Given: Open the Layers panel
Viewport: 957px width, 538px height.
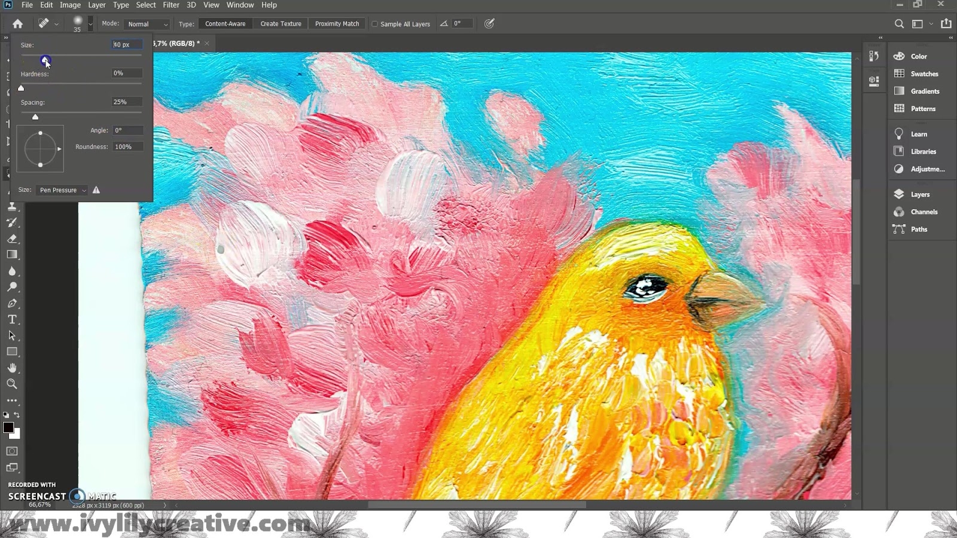Looking at the screenshot, I should pyautogui.click(x=919, y=194).
